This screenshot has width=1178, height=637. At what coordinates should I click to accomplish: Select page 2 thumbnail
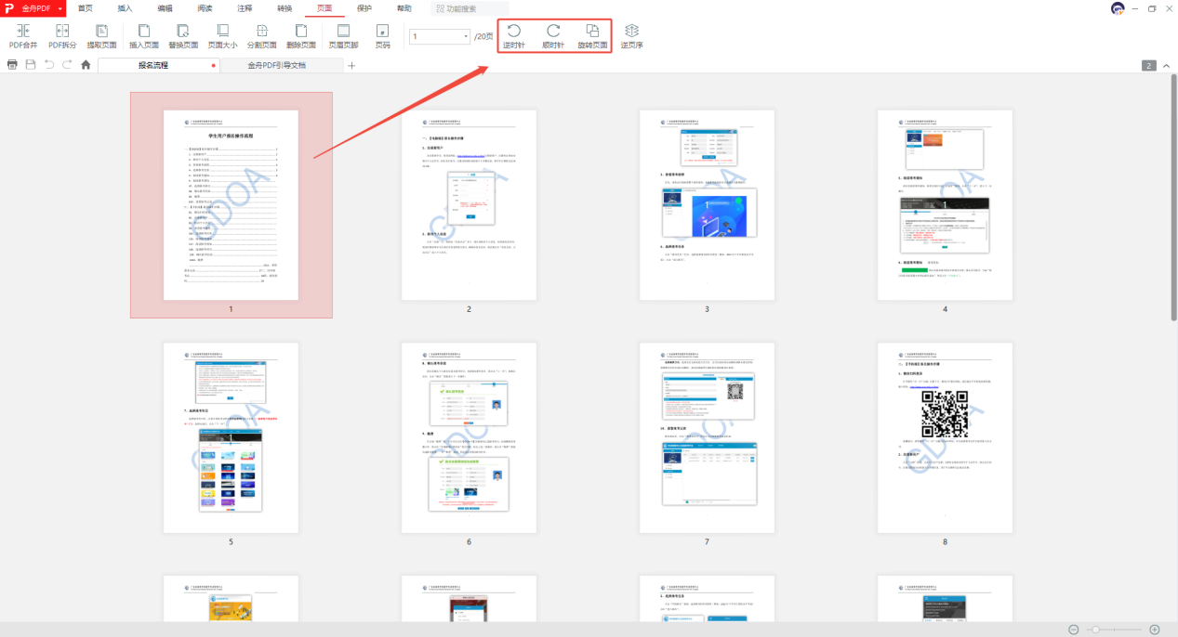point(469,204)
